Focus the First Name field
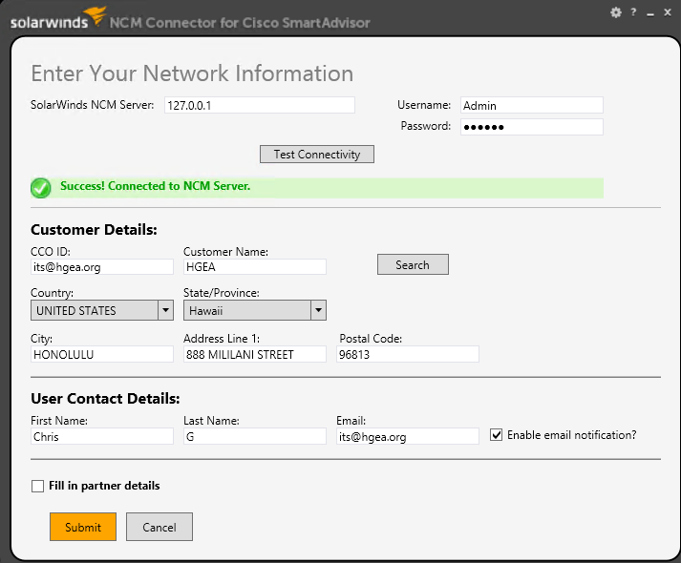The height and width of the screenshot is (563, 681). [102, 436]
